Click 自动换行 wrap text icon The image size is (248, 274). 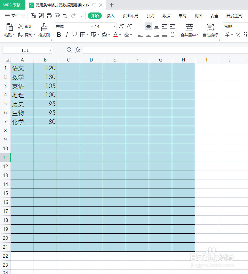coord(210,28)
